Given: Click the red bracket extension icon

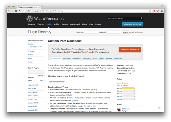Looking at the screenshot, I should 154,11.
